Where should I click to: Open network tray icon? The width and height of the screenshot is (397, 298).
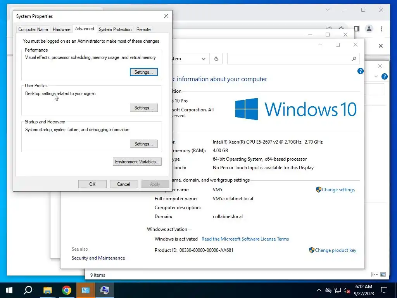coord(338,290)
